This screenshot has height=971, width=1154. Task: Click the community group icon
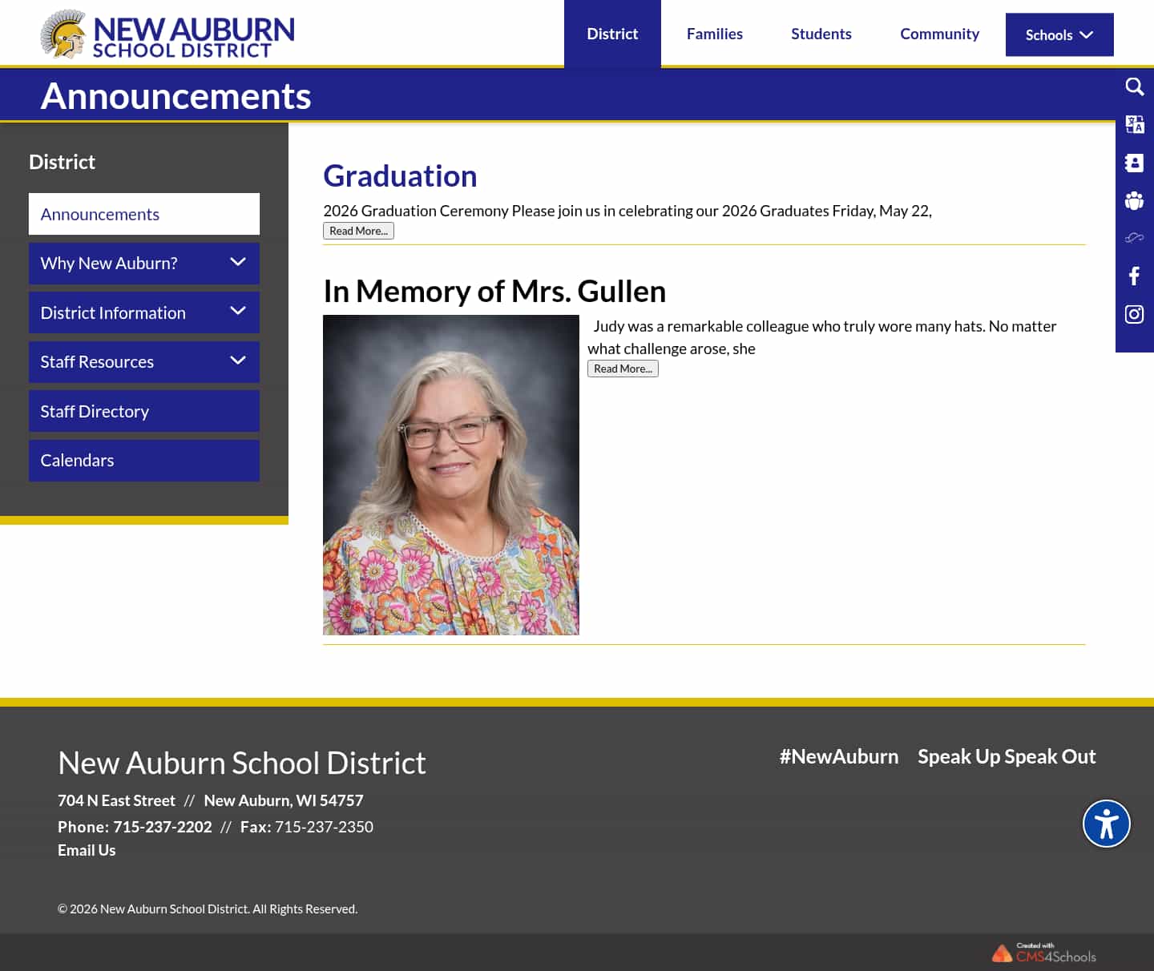pos(1134,200)
